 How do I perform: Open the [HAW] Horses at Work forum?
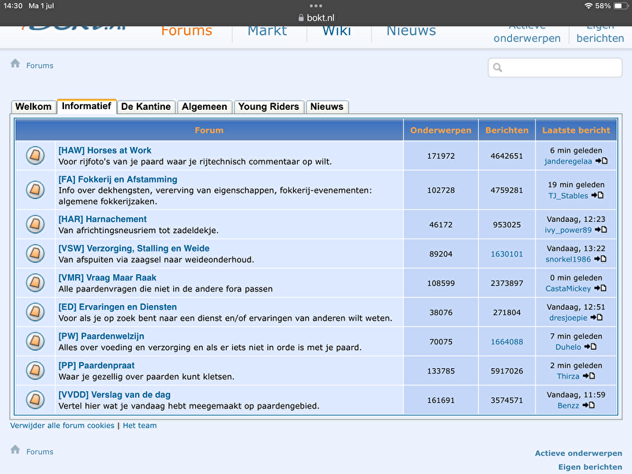(105, 150)
